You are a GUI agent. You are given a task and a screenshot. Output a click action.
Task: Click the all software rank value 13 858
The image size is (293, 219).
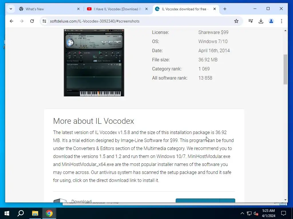205,78
